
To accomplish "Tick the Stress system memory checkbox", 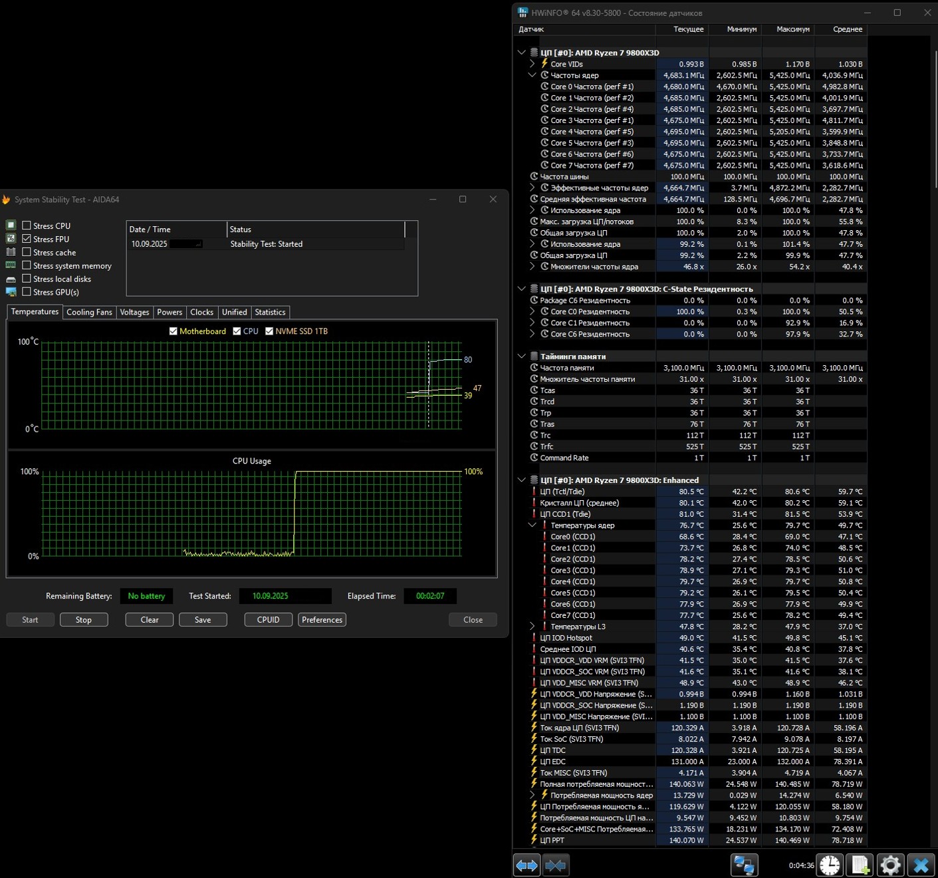I will (27, 265).
